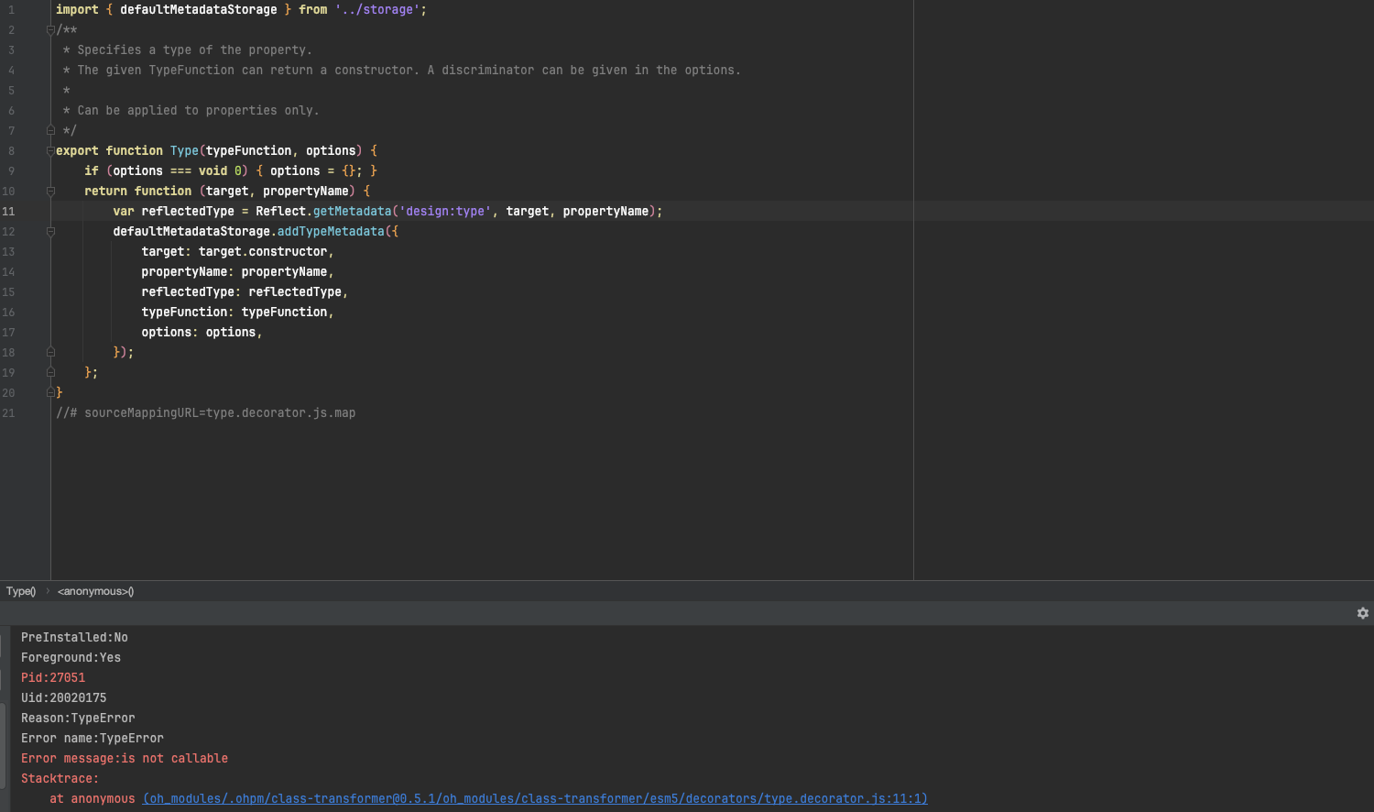Image resolution: width=1374 pixels, height=812 pixels.
Task: Click the "Uid:20020175" console line
Action: [x=63, y=698]
